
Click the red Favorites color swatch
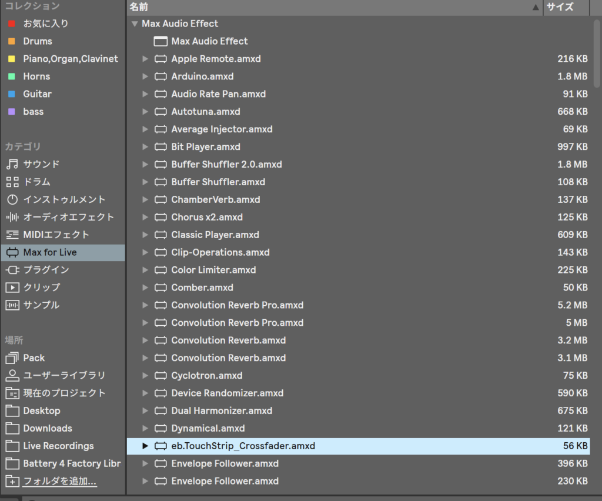click(x=12, y=24)
